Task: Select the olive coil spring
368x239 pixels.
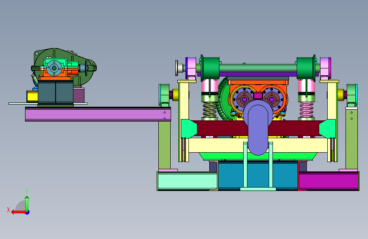Action: (210, 110)
